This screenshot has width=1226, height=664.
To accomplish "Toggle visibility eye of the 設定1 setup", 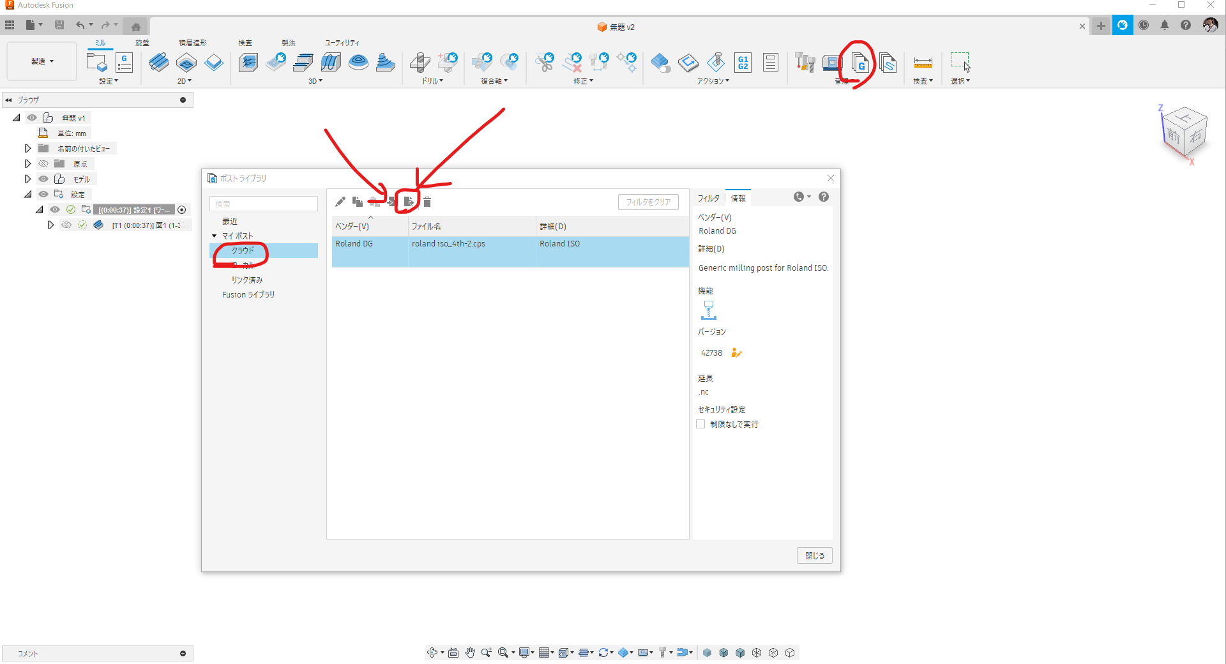I will (x=55, y=209).
